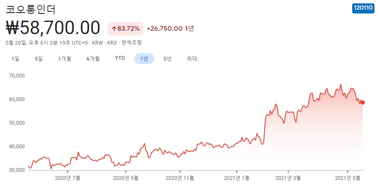Click the selected 1년 range tab
The image size is (377, 187).
(144, 59)
